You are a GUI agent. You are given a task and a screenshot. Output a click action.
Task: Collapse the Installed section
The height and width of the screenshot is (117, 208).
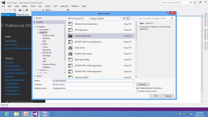tap(35, 22)
